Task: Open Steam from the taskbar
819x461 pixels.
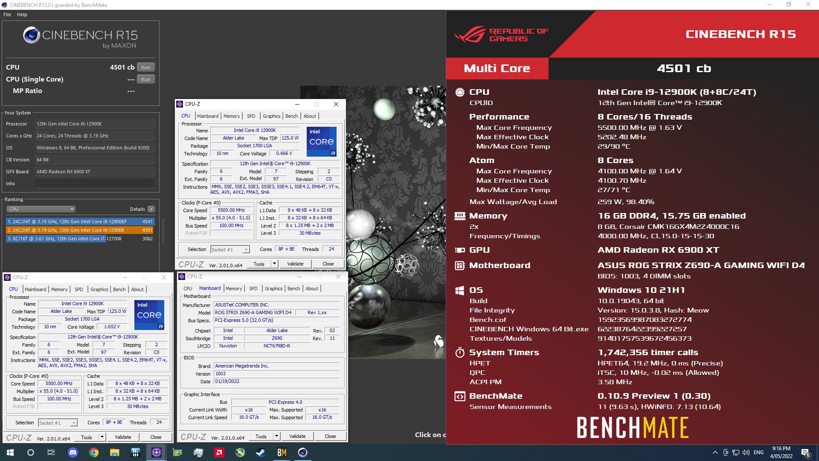Action: [261, 452]
